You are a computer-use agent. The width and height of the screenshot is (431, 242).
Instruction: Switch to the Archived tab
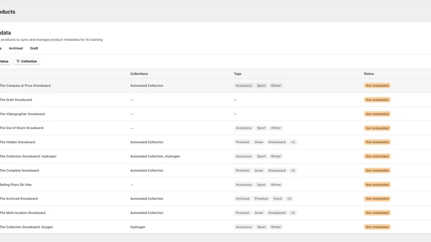point(16,48)
